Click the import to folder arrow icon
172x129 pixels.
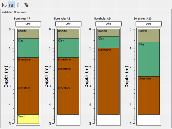coord(26,5)
